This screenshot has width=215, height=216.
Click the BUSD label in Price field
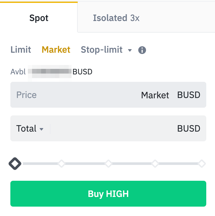point(189,95)
